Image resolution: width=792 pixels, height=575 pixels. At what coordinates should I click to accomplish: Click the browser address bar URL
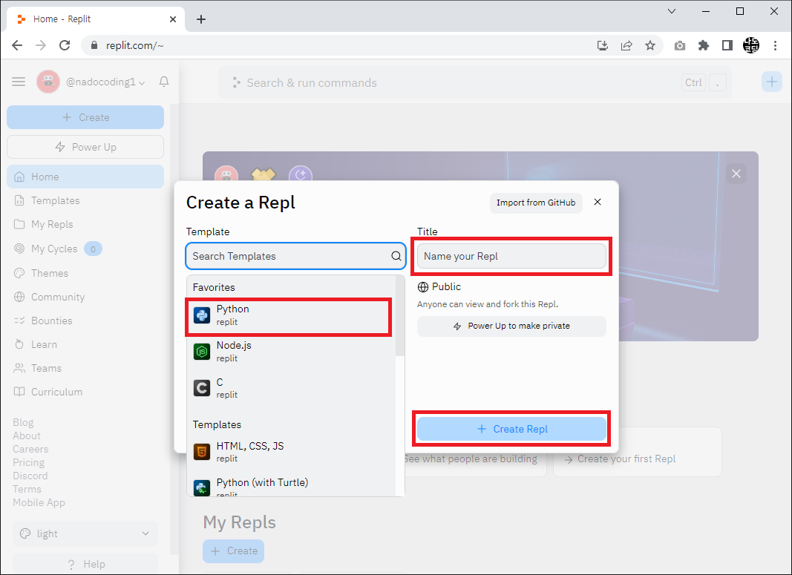(x=135, y=45)
